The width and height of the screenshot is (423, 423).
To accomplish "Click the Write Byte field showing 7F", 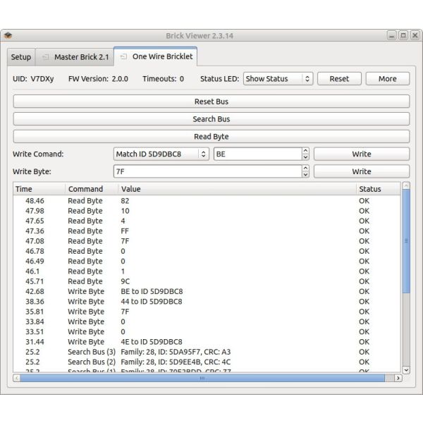I will tap(208, 171).
